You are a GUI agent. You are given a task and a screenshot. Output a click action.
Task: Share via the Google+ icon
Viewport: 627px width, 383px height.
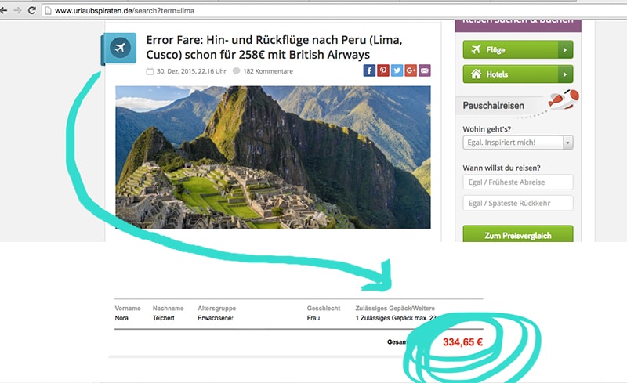click(x=411, y=70)
